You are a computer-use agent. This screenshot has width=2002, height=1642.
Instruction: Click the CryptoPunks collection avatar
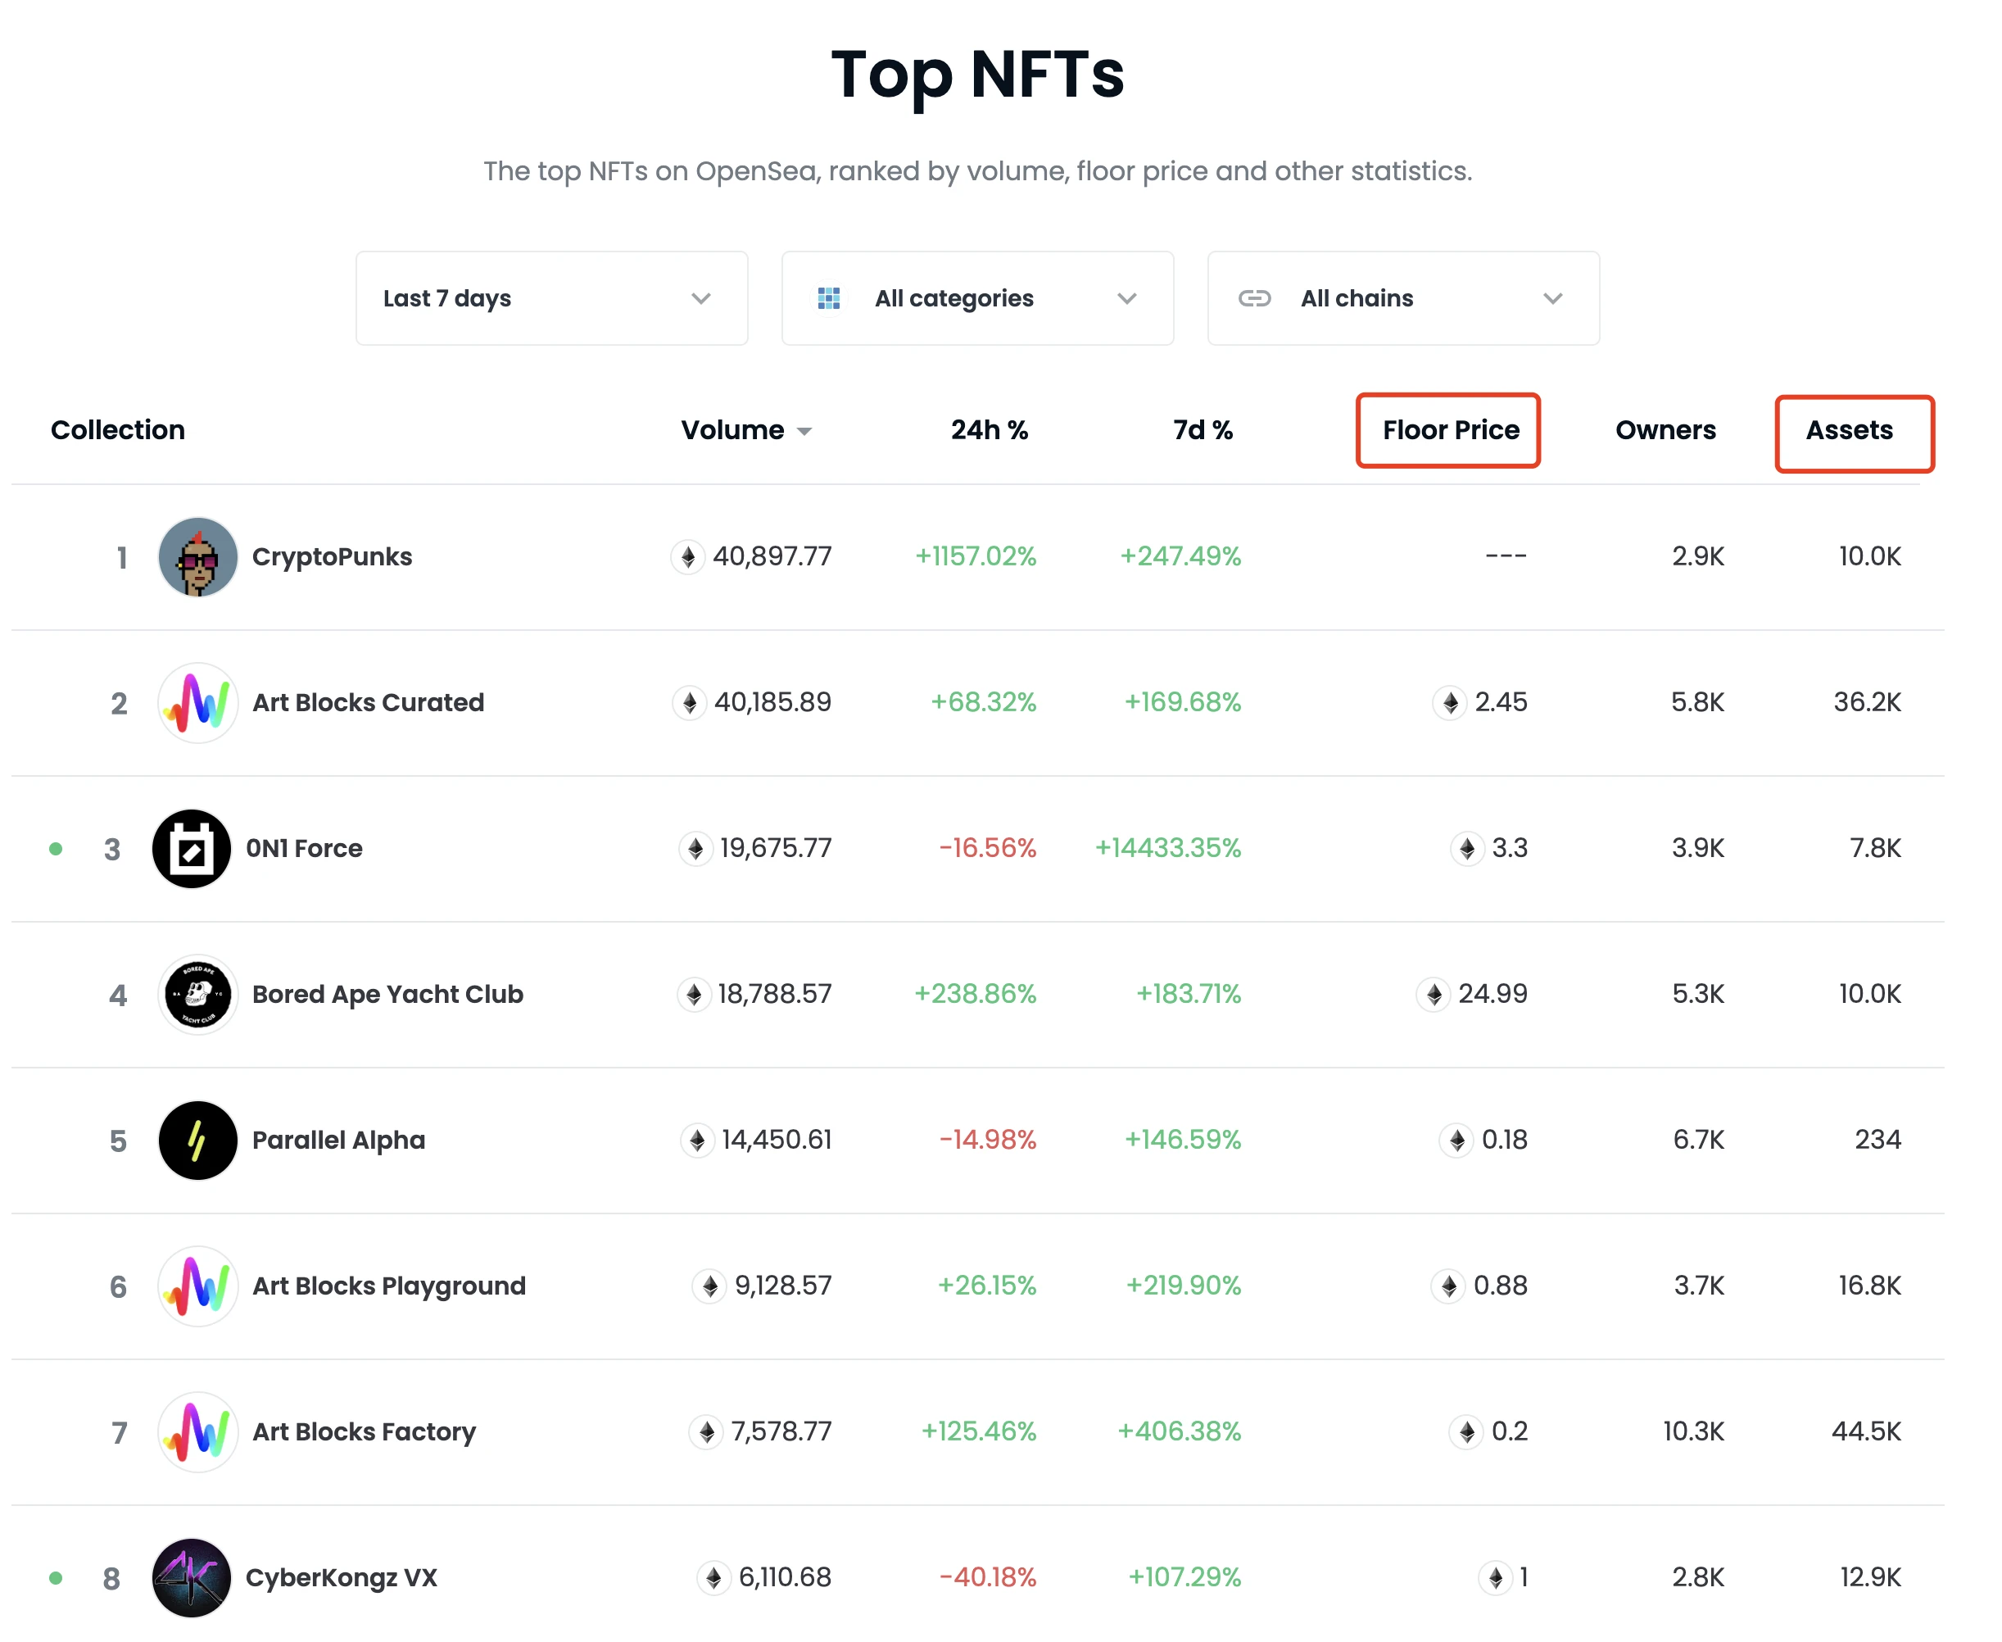pos(197,557)
